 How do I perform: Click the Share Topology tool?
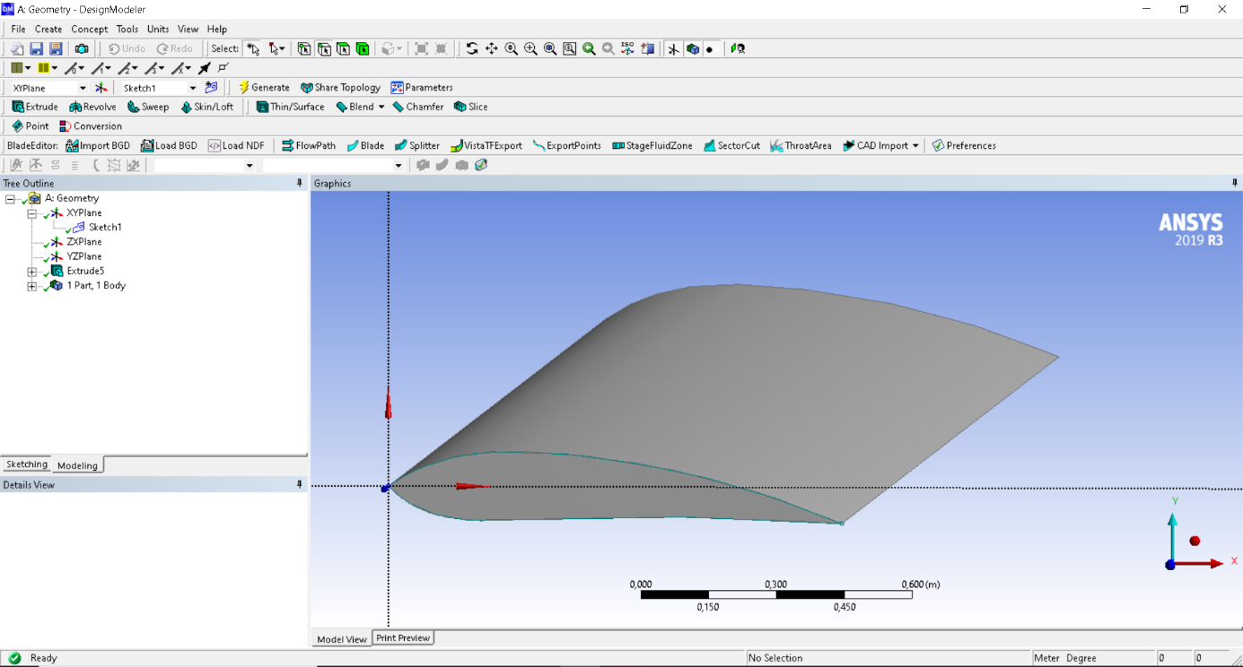click(340, 88)
